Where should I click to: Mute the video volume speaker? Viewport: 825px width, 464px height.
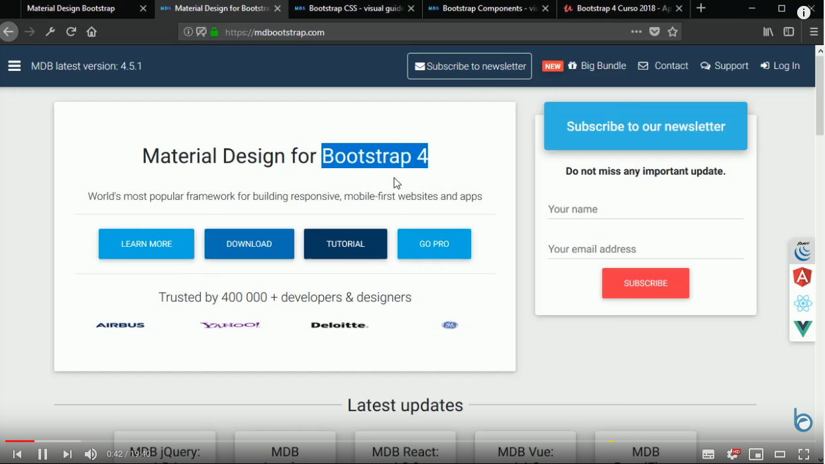(x=91, y=454)
